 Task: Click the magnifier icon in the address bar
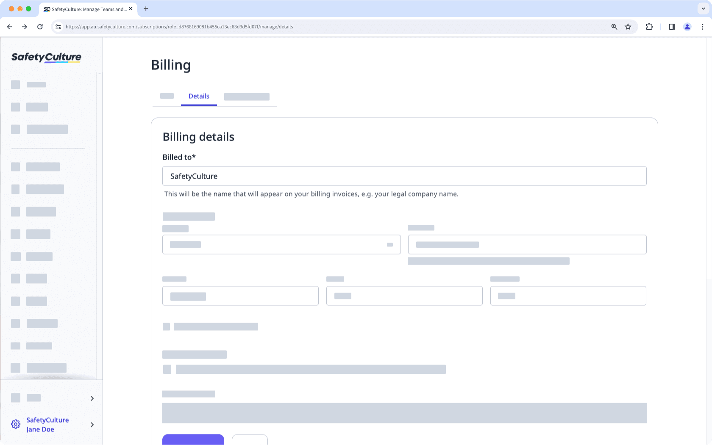614,26
